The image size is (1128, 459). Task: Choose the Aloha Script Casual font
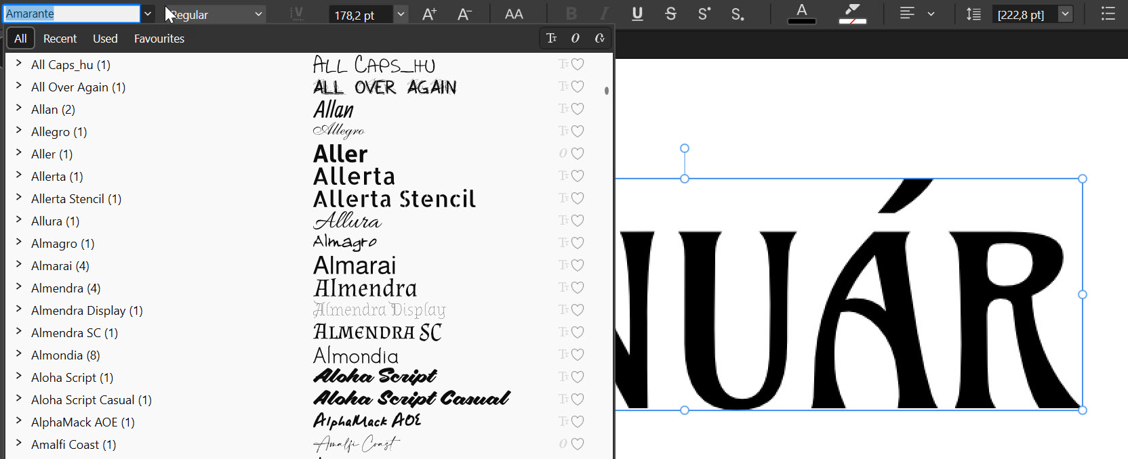click(91, 399)
